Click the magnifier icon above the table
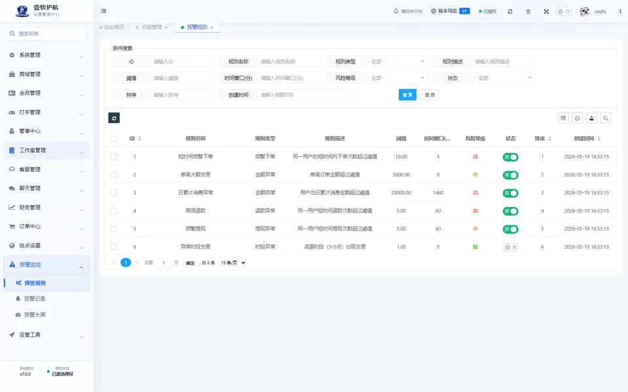Screen dimensions: 628x392 click(606, 118)
